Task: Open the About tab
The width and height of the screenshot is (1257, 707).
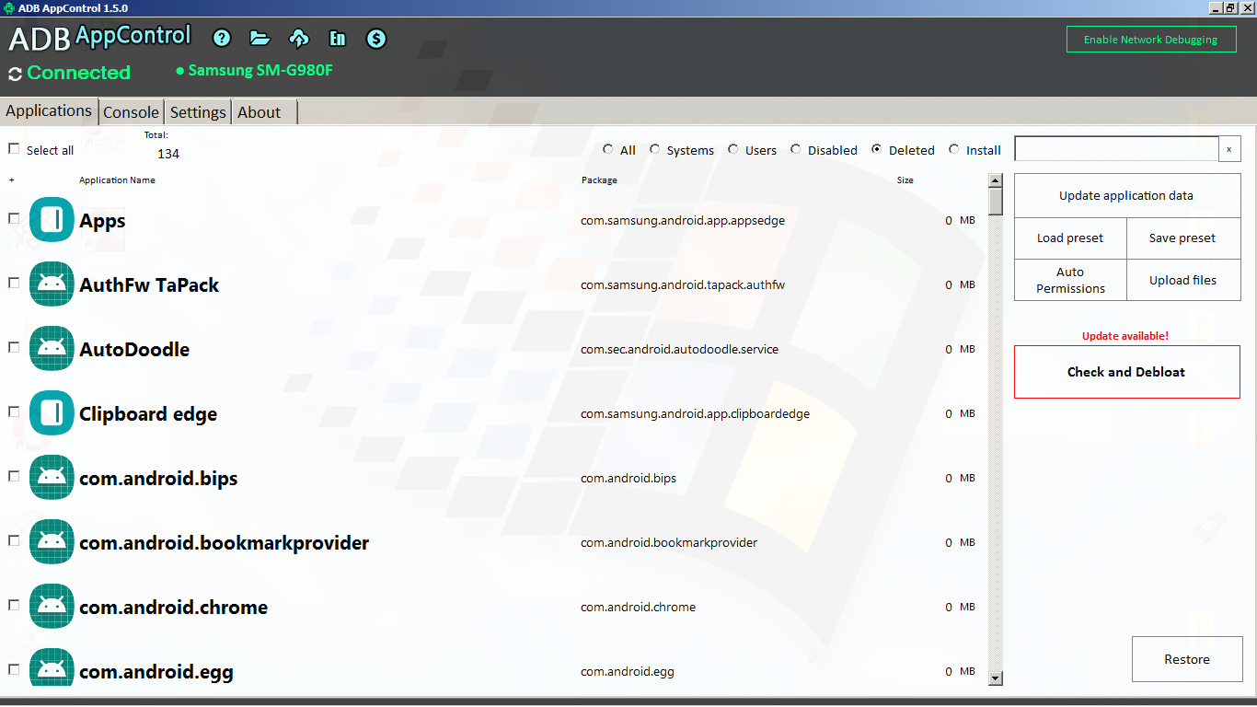Action: 264,111
